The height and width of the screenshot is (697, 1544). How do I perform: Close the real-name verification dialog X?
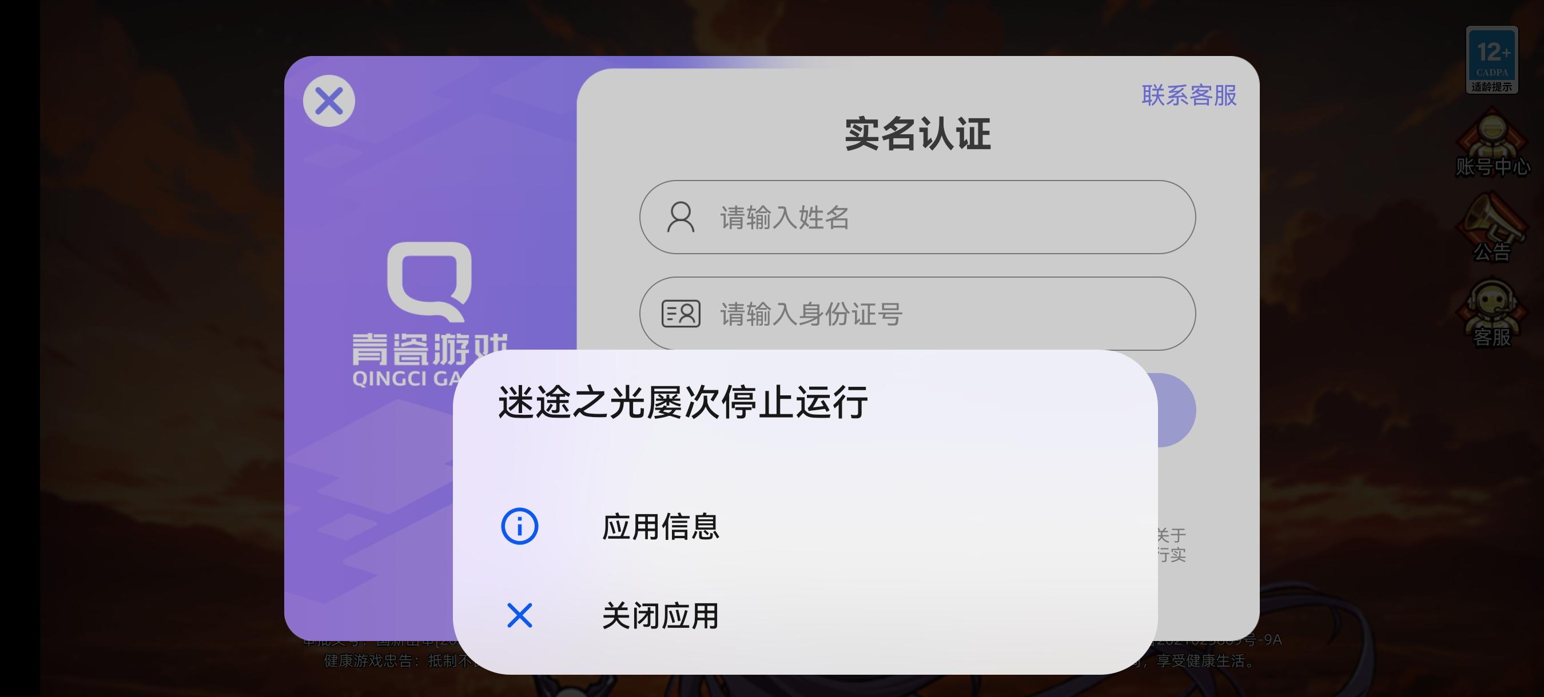pyautogui.click(x=328, y=100)
